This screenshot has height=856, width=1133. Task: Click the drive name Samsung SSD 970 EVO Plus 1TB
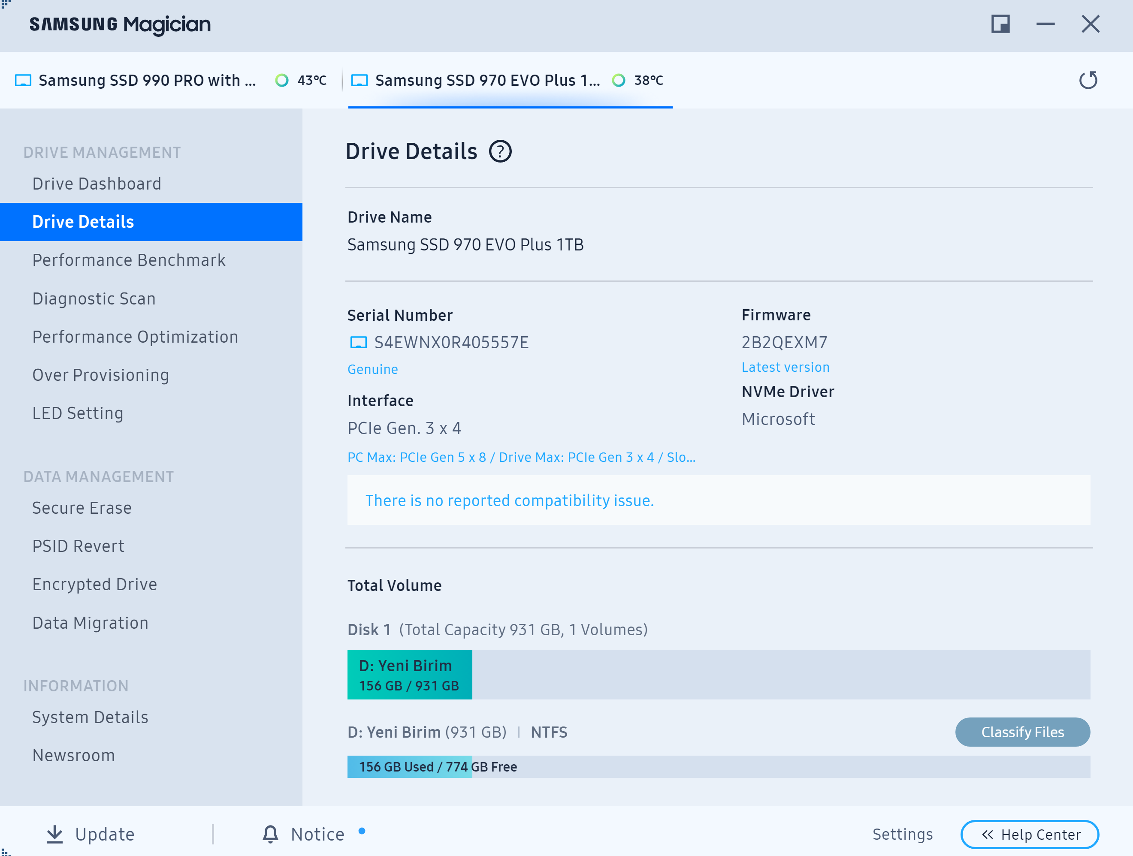pyautogui.click(x=465, y=245)
